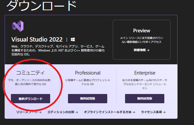
Task: Click the Professional 無料試用版 button
Action: click(x=88, y=99)
